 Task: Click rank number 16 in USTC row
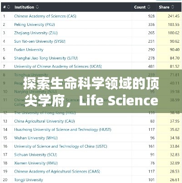pos(5,146)
